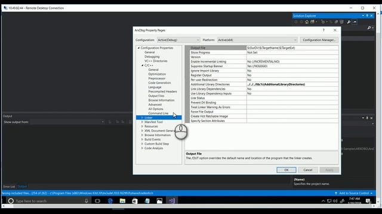Click the Cancel button
This screenshot has height=214, width=382.
click(308, 170)
